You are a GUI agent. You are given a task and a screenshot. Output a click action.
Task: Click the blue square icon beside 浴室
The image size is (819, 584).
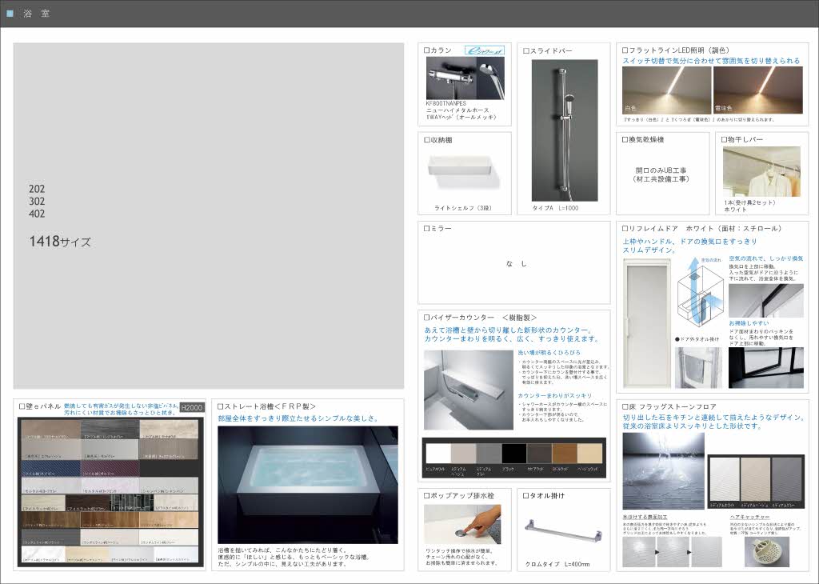10,14
